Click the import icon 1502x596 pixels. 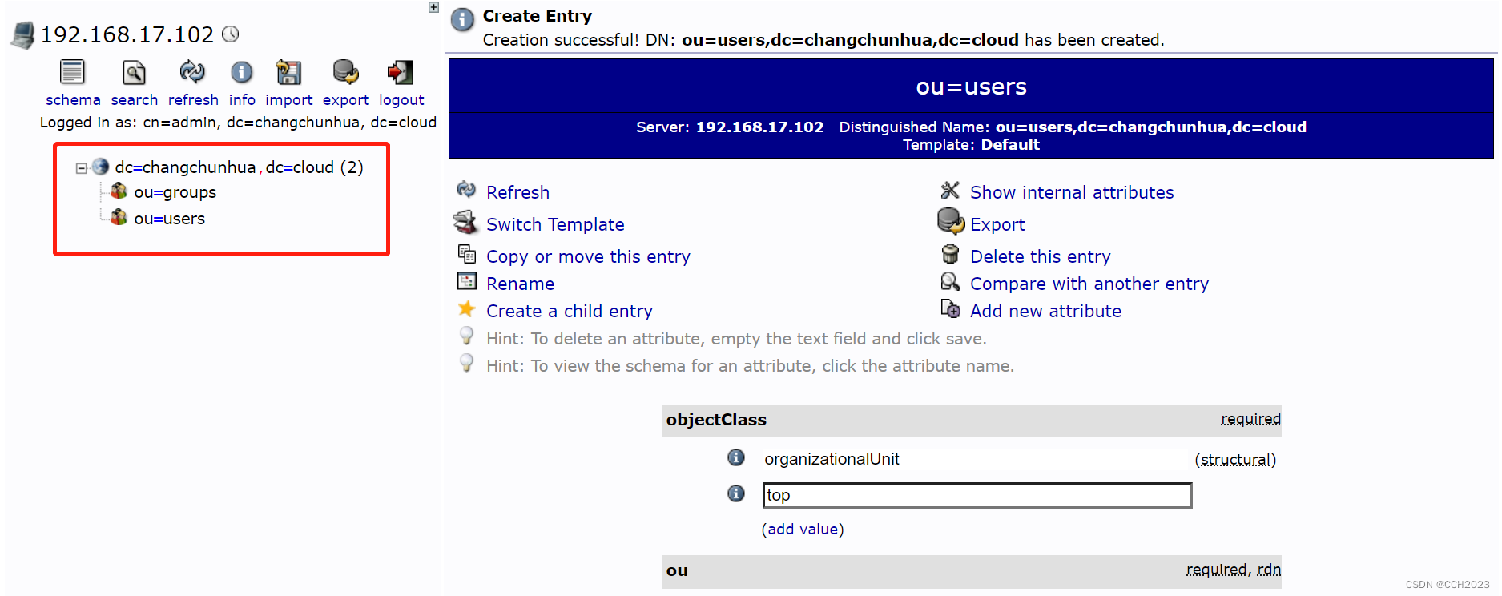[x=288, y=73]
